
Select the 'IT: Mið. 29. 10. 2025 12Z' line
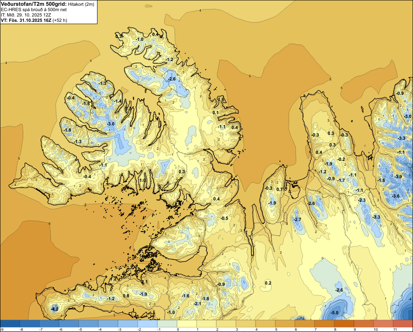tap(26, 15)
